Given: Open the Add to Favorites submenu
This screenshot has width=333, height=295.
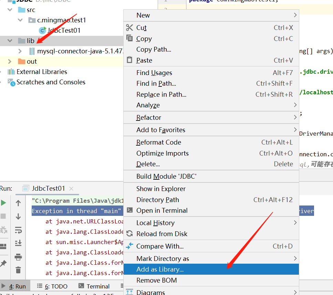Looking at the screenshot, I should 211,130.
